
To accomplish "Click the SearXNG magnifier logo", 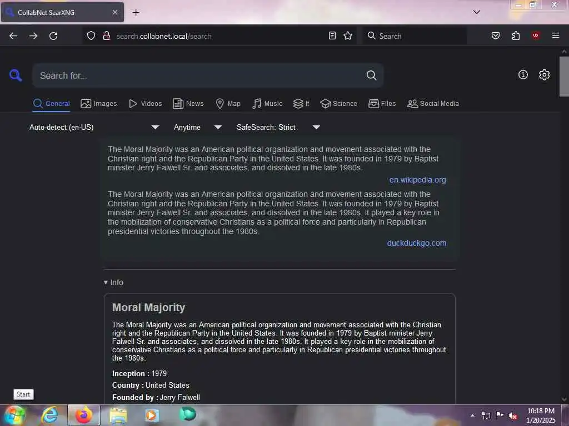I will [16, 75].
